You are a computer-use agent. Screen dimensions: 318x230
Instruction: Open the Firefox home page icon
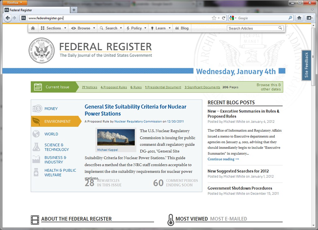299,18
